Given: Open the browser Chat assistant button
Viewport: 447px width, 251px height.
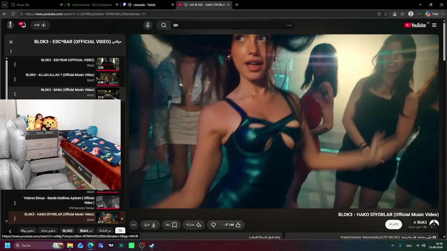Looking at the screenshot, I should tap(432, 14).
